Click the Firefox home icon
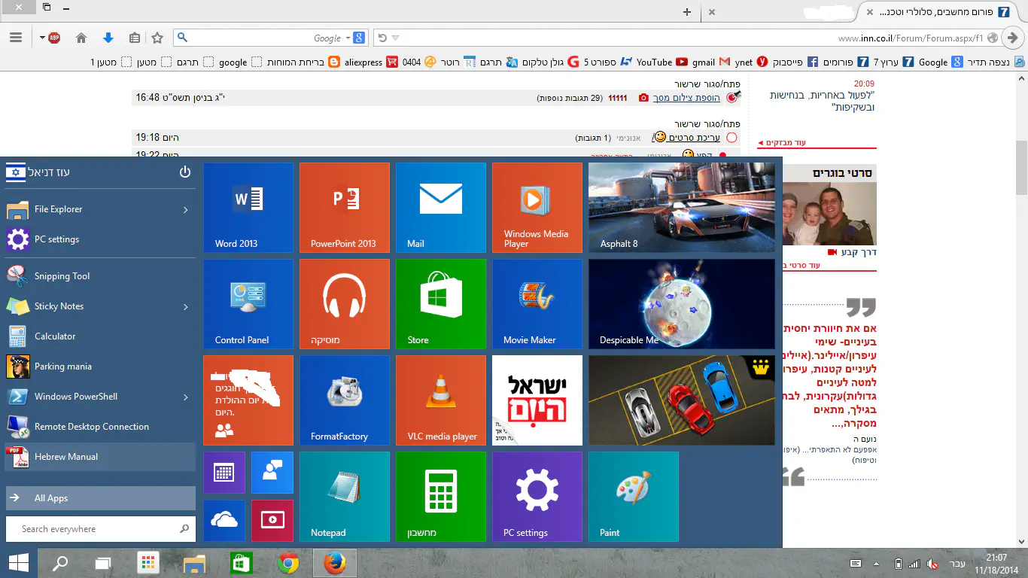 [81, 38]
